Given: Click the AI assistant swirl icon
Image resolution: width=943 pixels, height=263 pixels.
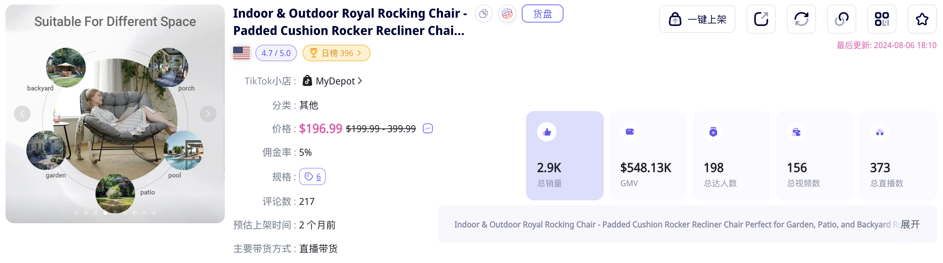Looking at the screenshot, I should pyautogui.click(x=507, y=14).
